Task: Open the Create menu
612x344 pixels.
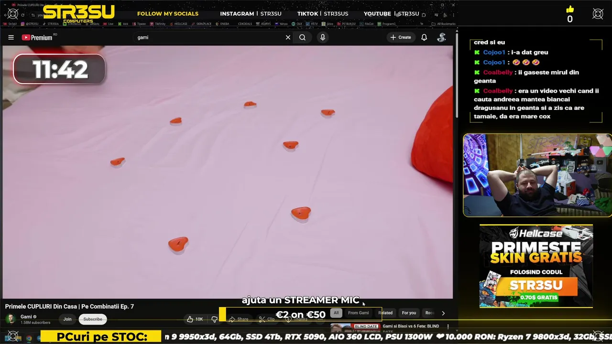Action: 401,37
